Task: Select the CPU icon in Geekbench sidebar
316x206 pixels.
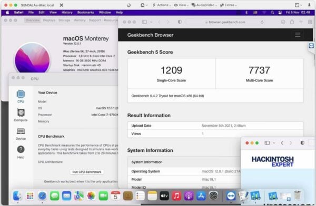Action: tap(21, 94)
